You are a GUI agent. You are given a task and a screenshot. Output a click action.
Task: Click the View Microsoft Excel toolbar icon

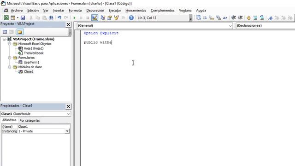(6, 18)
